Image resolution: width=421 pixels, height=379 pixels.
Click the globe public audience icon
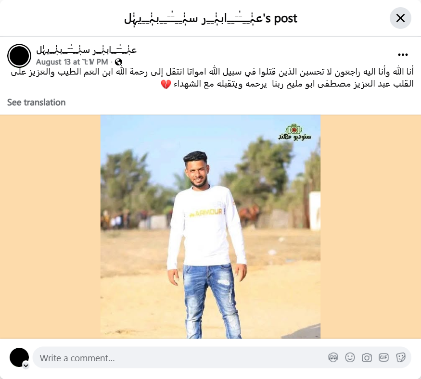click(x=118, y=62)
